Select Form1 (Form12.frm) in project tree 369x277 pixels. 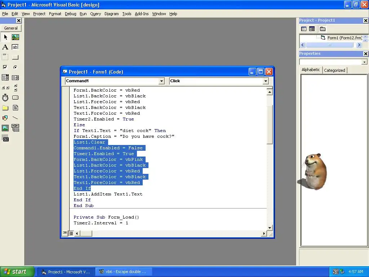coord(344,38)
